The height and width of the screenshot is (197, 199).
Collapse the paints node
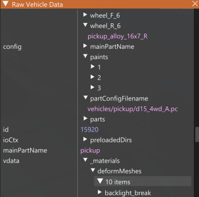[85, 56]
